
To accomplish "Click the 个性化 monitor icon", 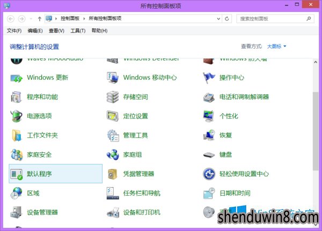I will click(x=209, y=116).
